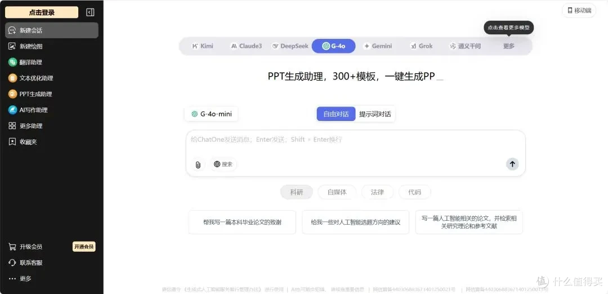Screen dimensions: 608x294
Task: Open the 文本优化助理 assistant
Action: (x=52, y=78)
